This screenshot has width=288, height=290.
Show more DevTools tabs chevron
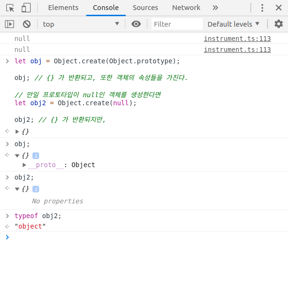(x=215, y=8)
